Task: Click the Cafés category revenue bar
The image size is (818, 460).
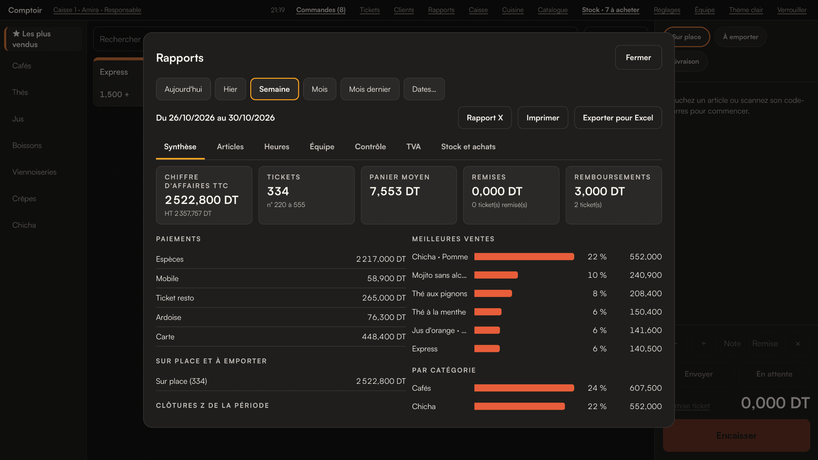Action: pos(524,388)
